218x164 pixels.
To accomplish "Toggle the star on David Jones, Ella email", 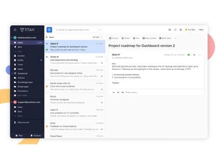I will pyautogui.click(x=47, y=87).
